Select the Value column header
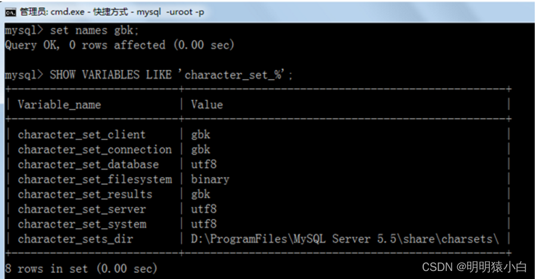This screenshot has width=536, height=279. 206,104
